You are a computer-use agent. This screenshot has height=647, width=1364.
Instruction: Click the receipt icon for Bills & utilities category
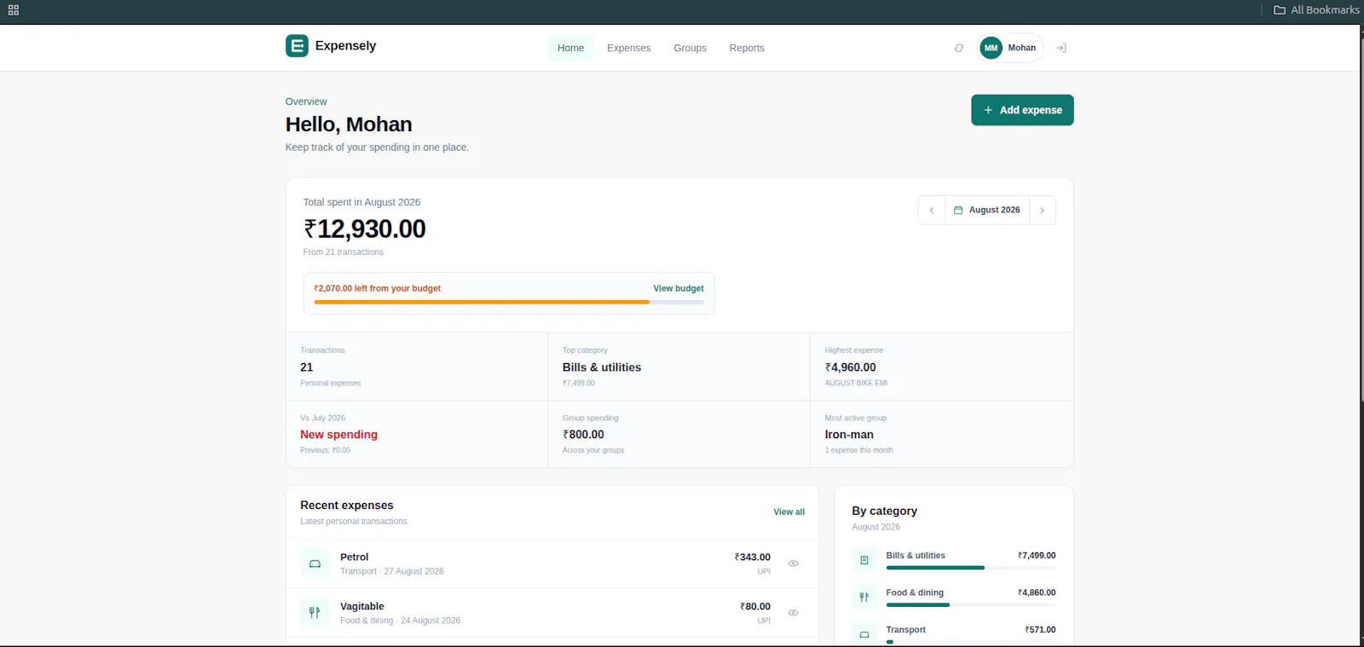[864, 560]
